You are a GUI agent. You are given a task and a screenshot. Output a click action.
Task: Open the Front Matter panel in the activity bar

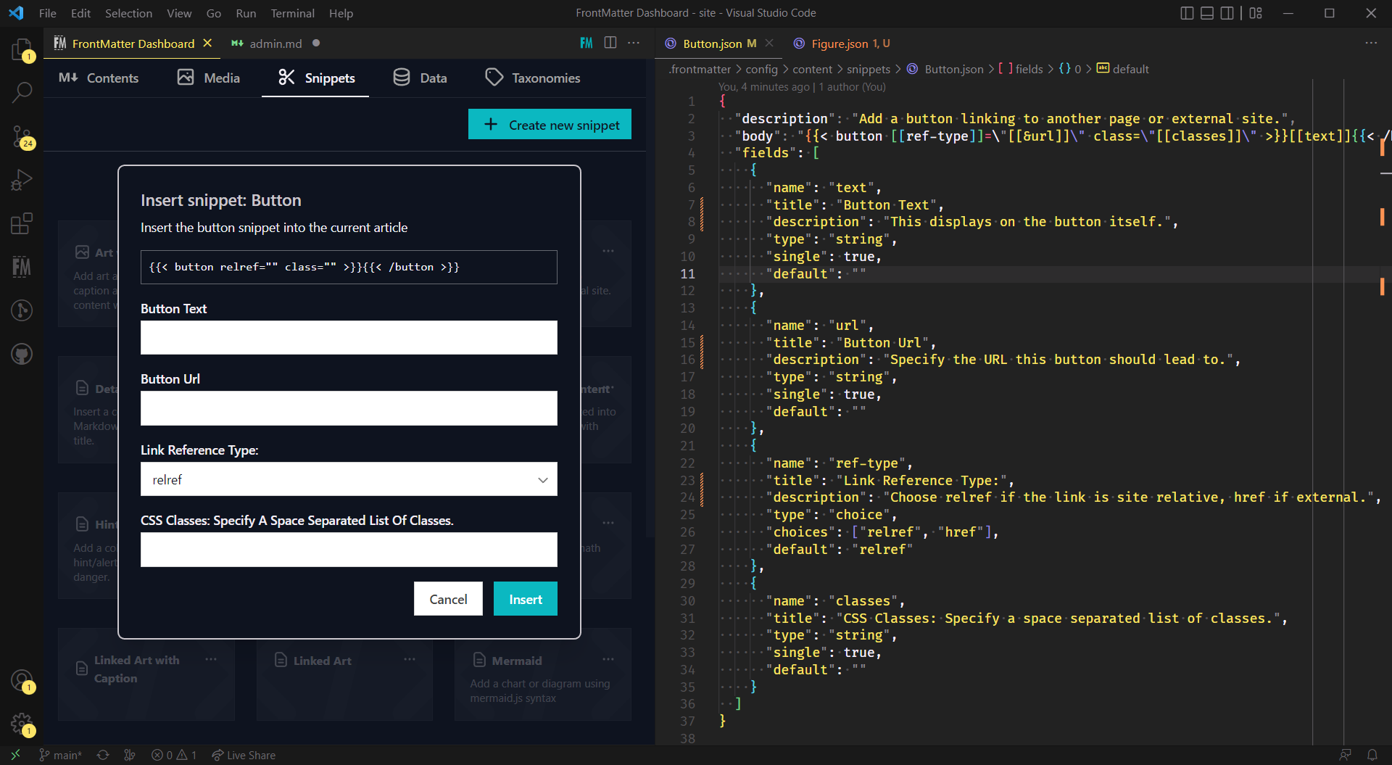pyautogui.click(x=22, y=267)
